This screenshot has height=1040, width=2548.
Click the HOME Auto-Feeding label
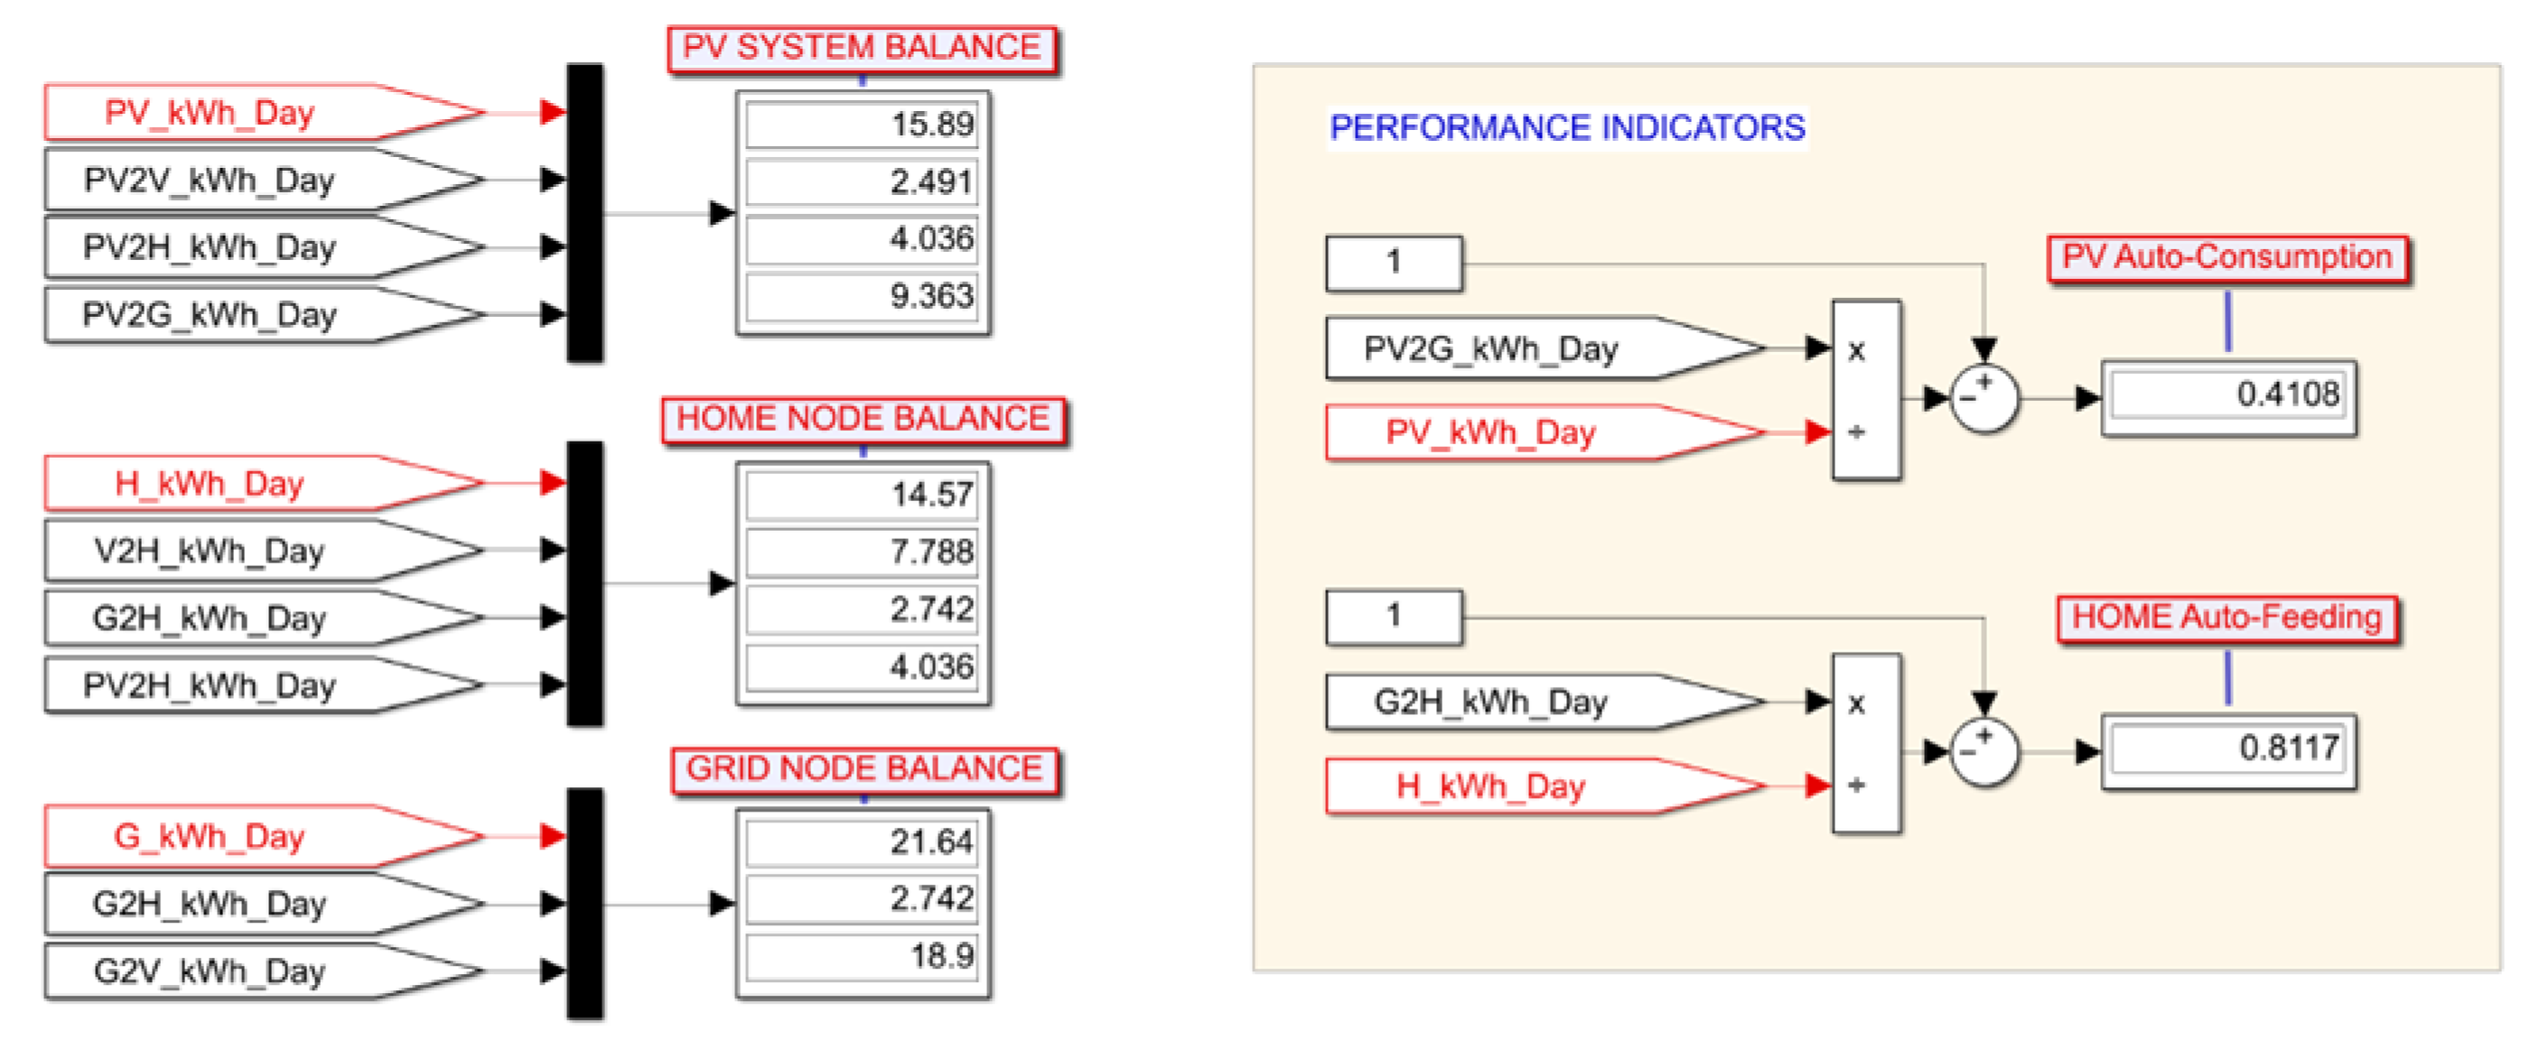(x=2226, y=617)
